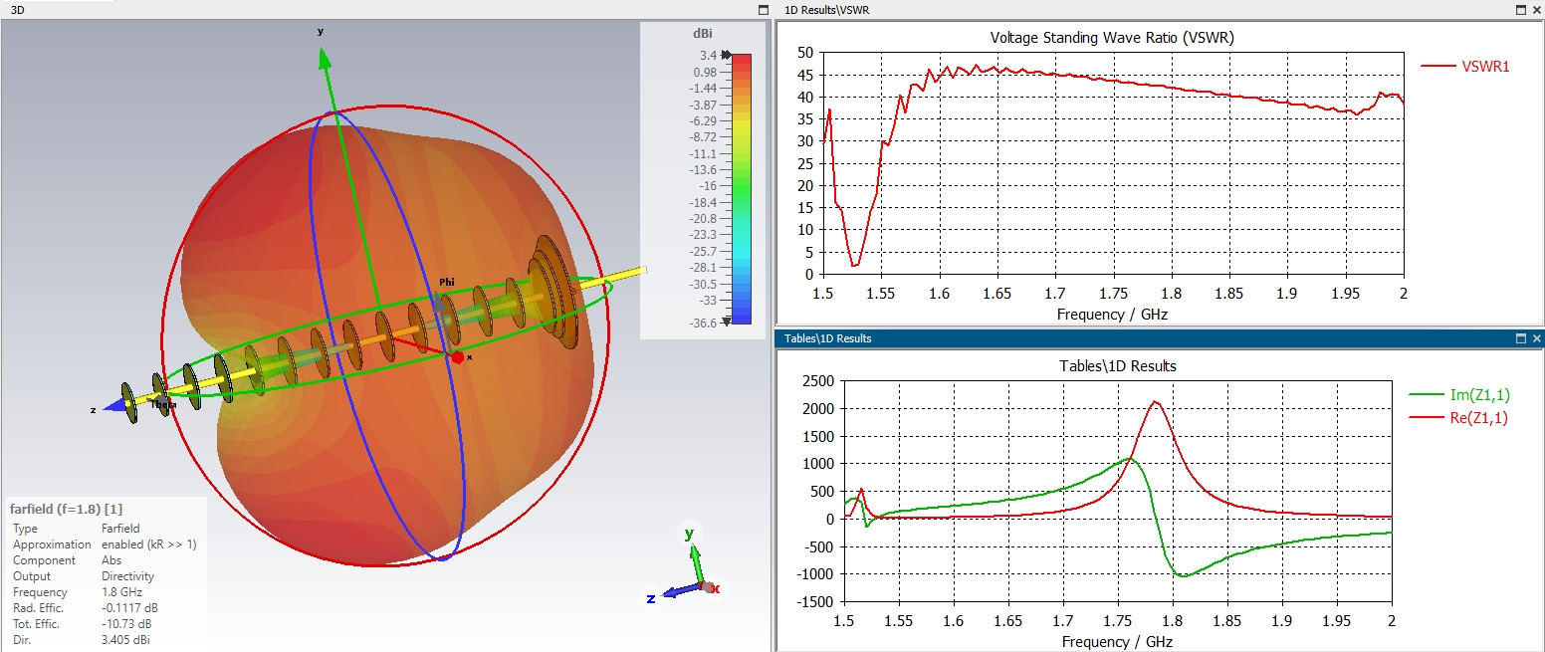Click the -1500 tick on impedance chart axis
The image size is (1545, 652).
point(814,601)
